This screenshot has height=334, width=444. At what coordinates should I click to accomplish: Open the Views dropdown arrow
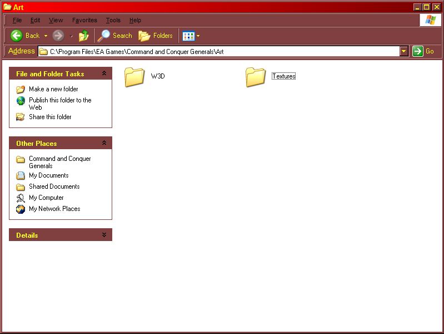tap(198, 36)
